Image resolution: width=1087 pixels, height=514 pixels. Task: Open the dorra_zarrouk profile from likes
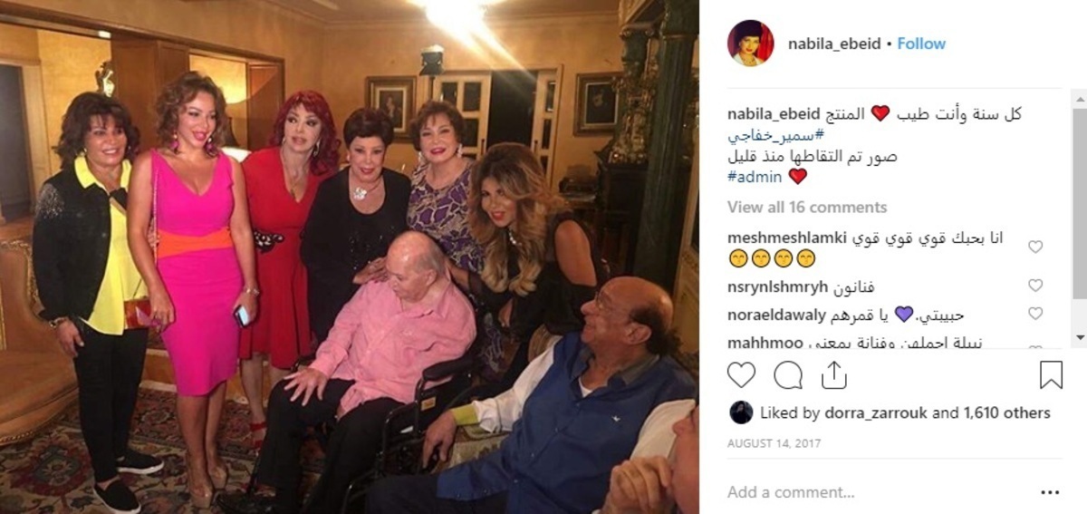click(876, 412)
